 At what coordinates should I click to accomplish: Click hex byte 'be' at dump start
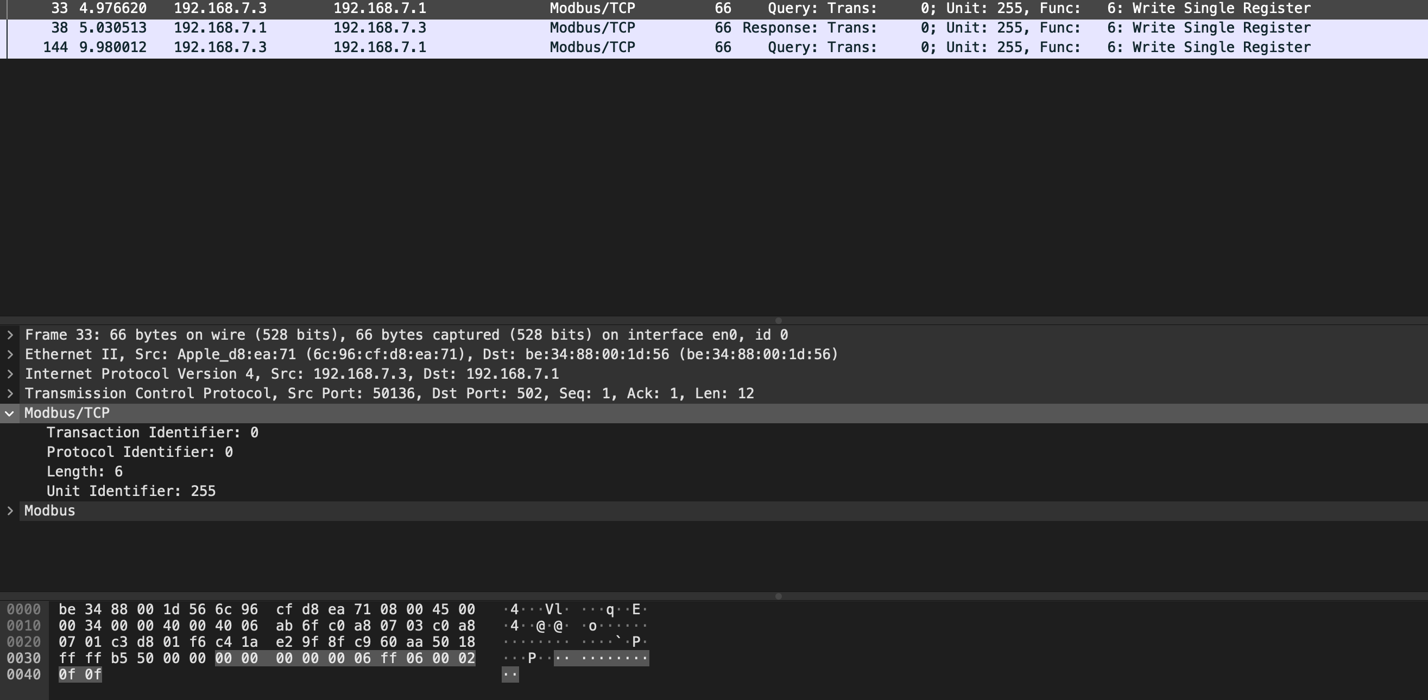67,610
